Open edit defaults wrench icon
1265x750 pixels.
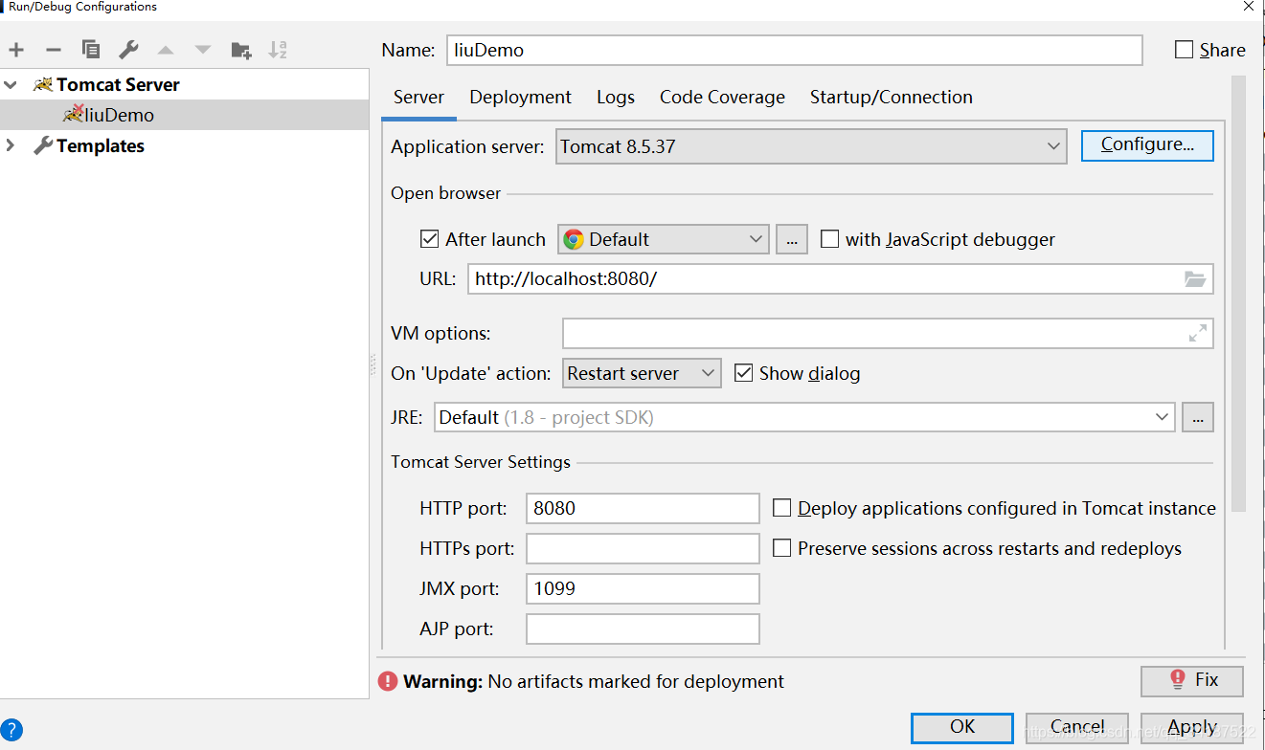128,50
